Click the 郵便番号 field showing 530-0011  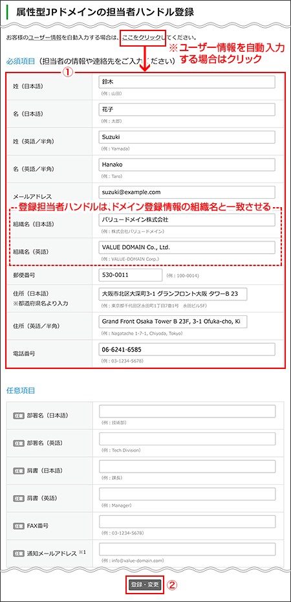tap(131, 275)
